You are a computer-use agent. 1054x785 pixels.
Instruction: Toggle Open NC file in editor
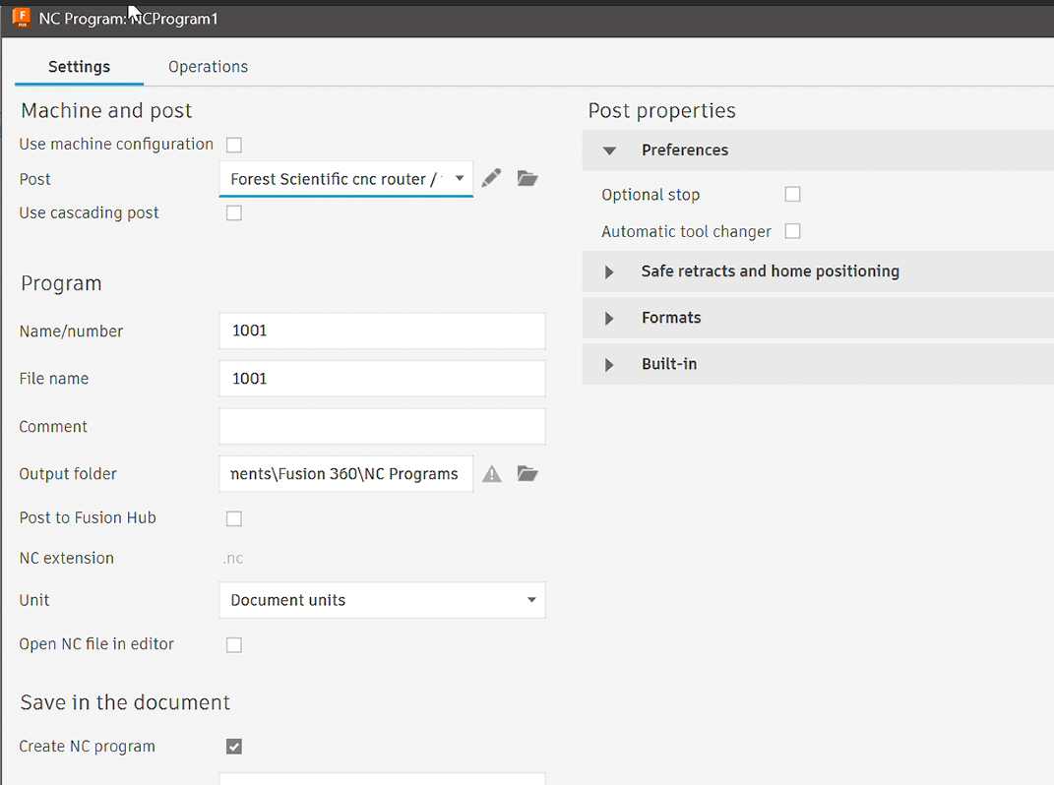pos(234,645)
